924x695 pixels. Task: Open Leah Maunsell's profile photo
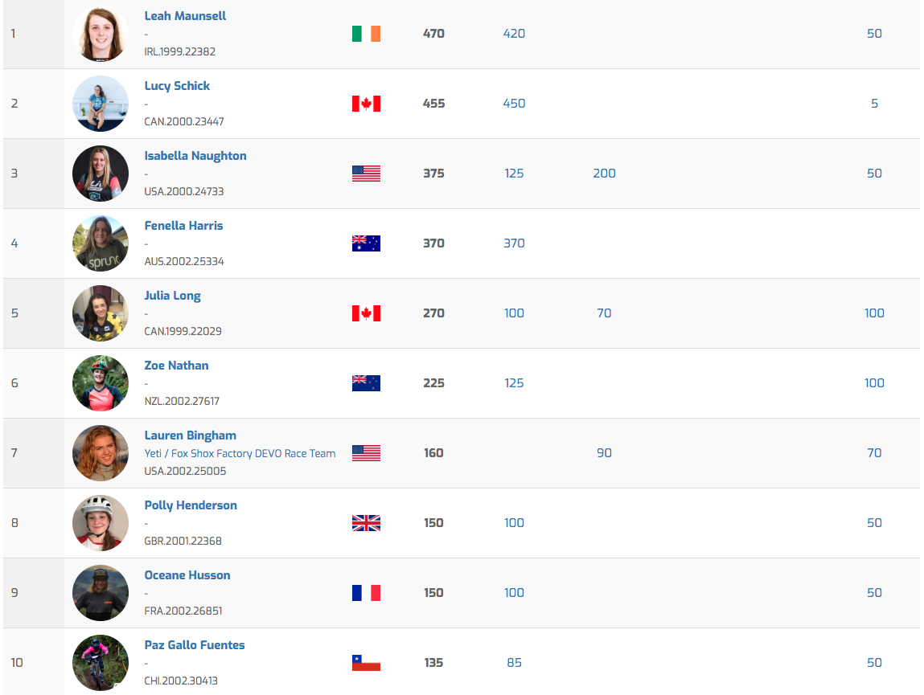click(101, 34)
